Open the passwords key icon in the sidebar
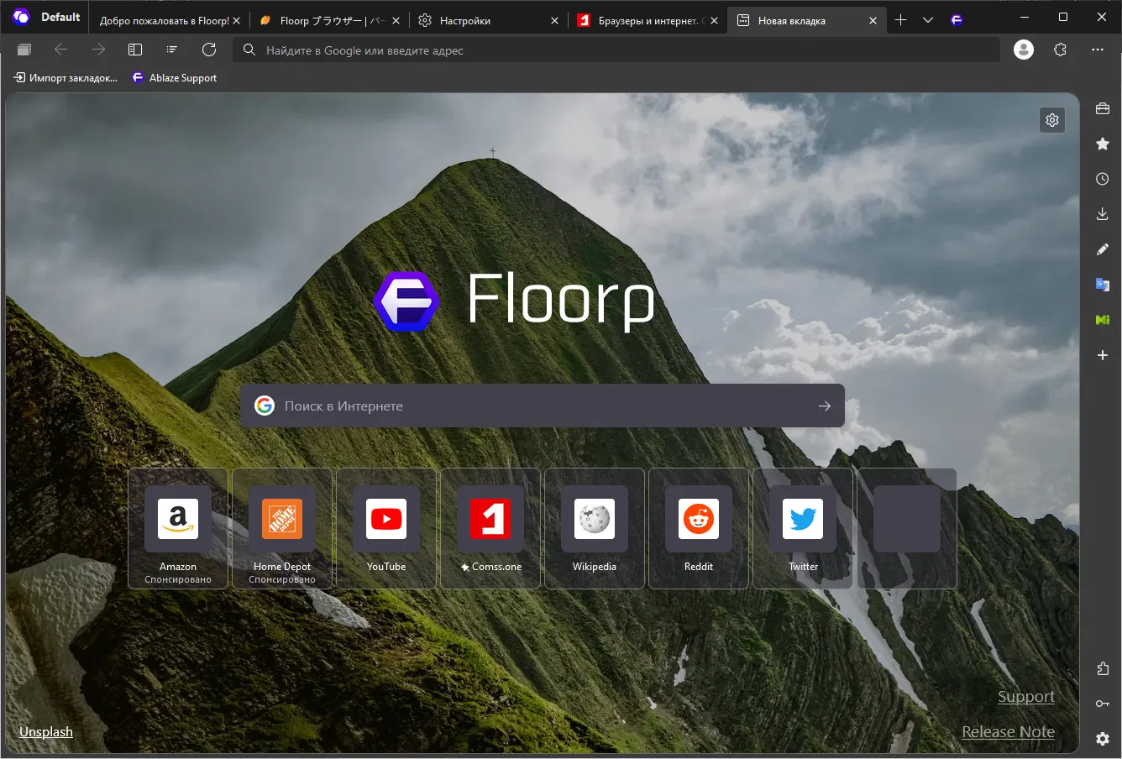The width and height of the screenshot is (1122, 759). [1103, 704]
